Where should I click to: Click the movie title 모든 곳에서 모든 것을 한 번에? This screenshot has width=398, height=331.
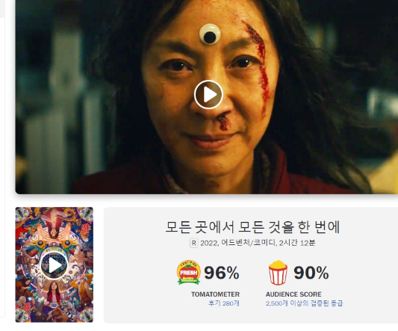point(252,227)
